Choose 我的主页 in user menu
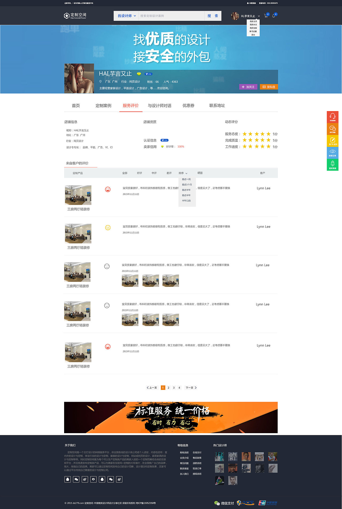This screenshot has width=342, height=509. pyautogui.click(x=253, y=21)
